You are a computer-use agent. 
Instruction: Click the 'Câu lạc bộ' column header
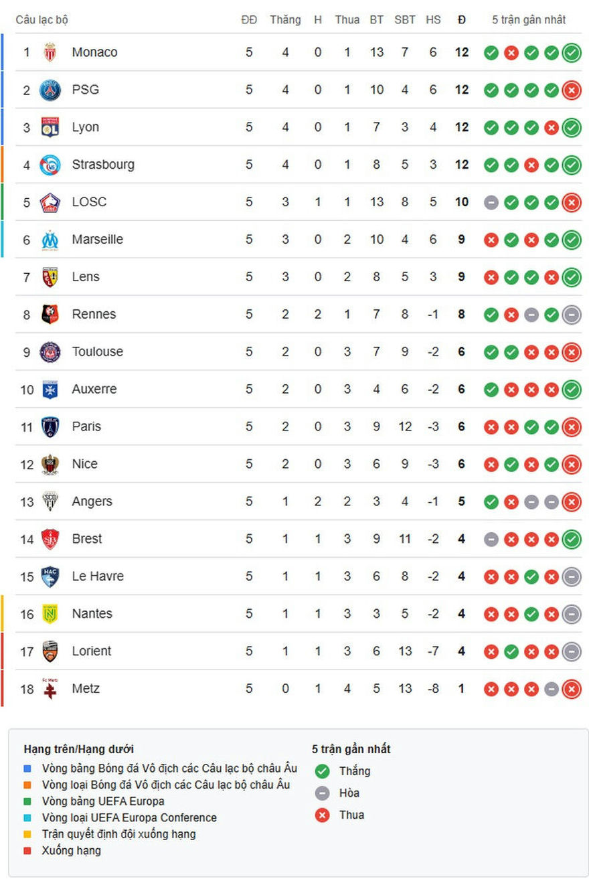point(42,20)
